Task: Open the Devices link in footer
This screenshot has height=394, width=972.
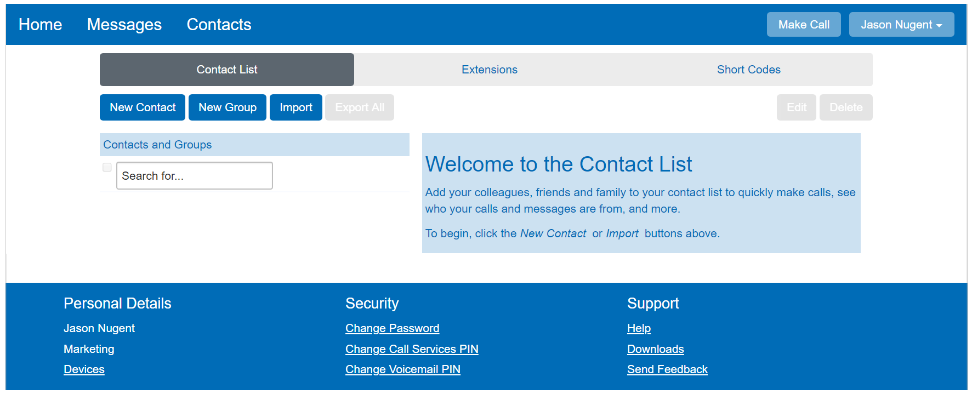Action: point(84,369)
